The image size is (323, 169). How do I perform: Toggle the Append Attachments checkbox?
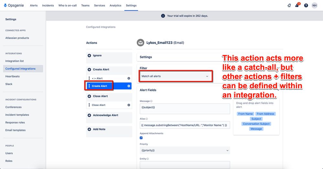point(141,138)
